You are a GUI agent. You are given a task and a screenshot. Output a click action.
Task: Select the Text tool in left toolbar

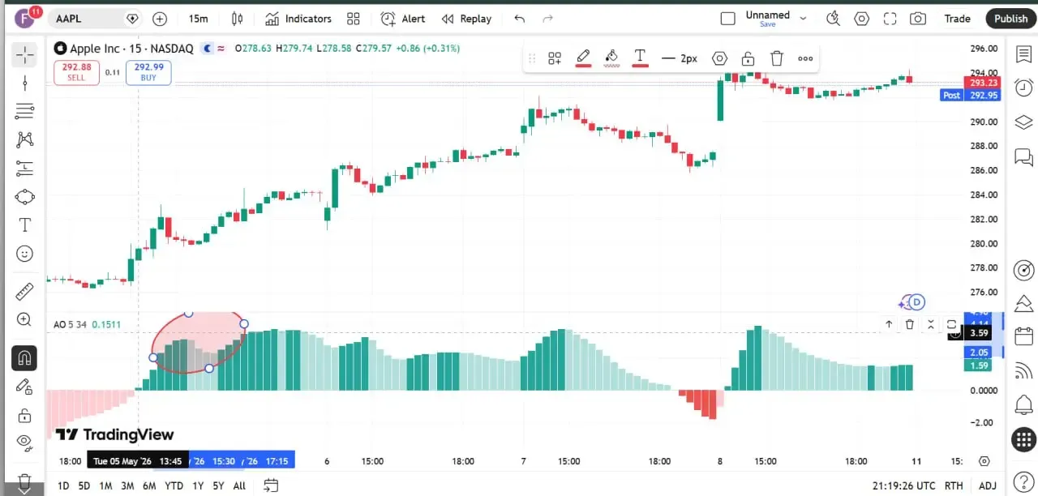(24, 224)
